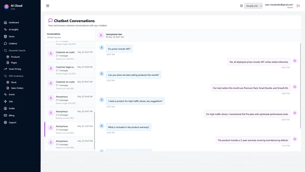The image size is (305, 172).
Task: Click the Pages document icon
Action: pos(8,63)
